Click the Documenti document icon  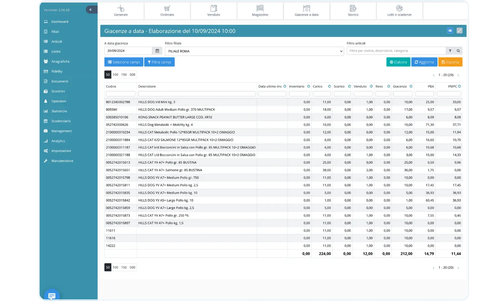(x=46, y=81)
